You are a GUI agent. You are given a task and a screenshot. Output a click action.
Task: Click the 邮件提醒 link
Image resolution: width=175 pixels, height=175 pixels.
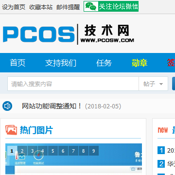click(x=68, y=7)
